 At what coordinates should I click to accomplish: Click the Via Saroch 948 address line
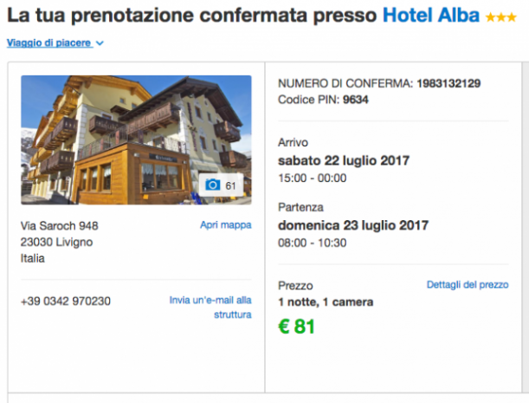60,225
